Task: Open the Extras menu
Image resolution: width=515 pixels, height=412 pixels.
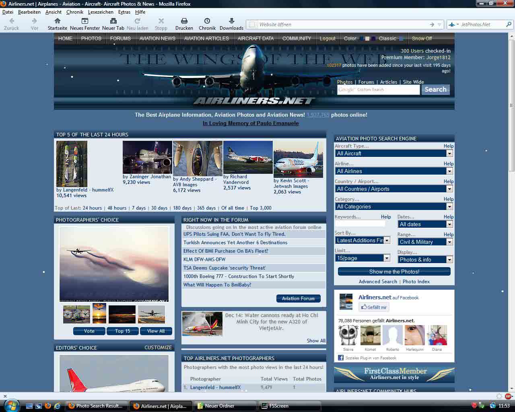Action: pyautogui.click(x=124, y=12)
